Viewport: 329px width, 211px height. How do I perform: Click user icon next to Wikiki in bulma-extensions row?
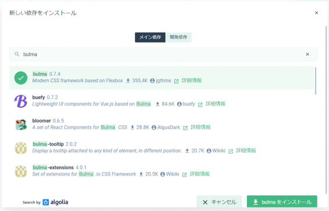click(162, 174)
